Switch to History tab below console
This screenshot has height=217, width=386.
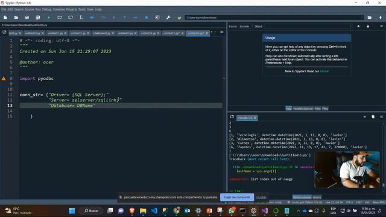317,197
